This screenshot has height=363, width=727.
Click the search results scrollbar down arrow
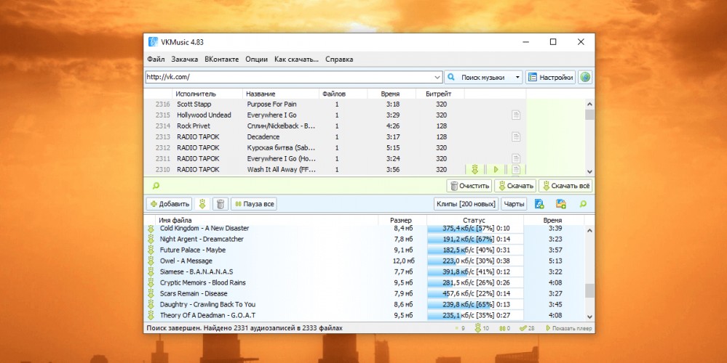pos(589,171)
